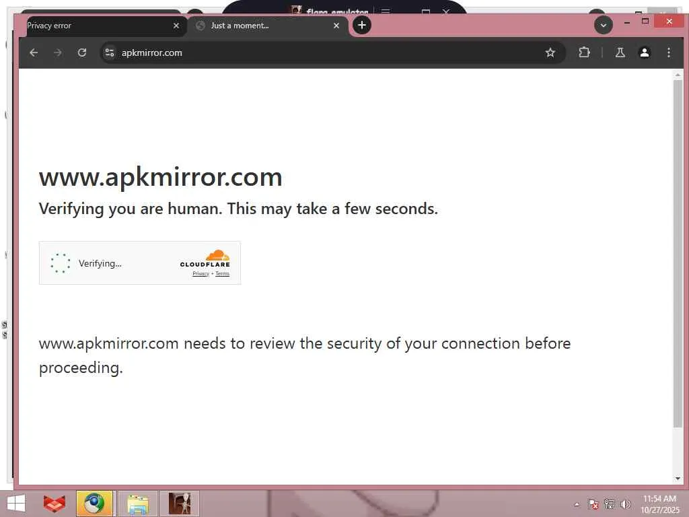Open the Action Center flag tray icon

[593, 504]
